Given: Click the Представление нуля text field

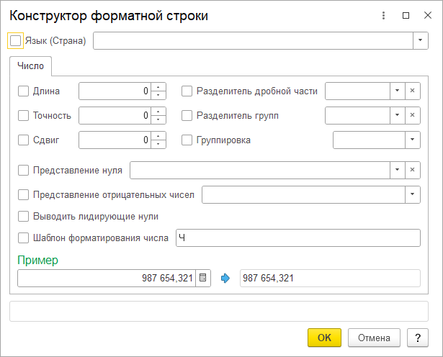Looking at the screenshot, I should coord(260,170).
